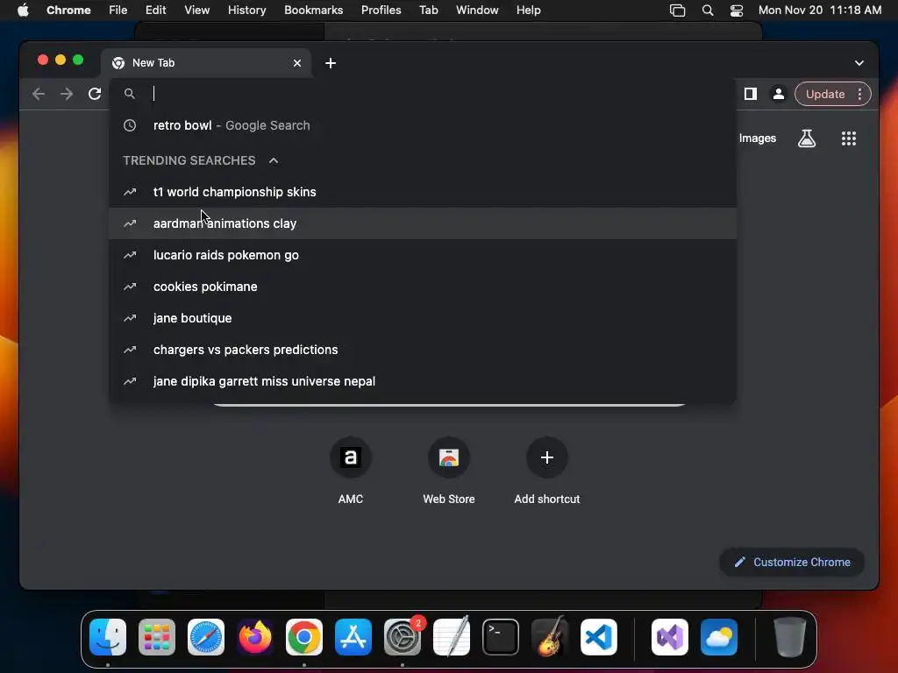Image resolution: width=898 pixels, height=673 pixels.
Task: Click the Add shortcut plus button
Action: tap(547, 457)
